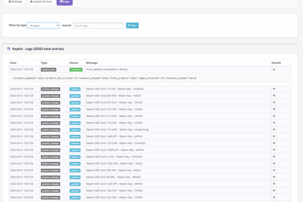
Task: Click the Search logs input field
Action: tap(97, 25)
